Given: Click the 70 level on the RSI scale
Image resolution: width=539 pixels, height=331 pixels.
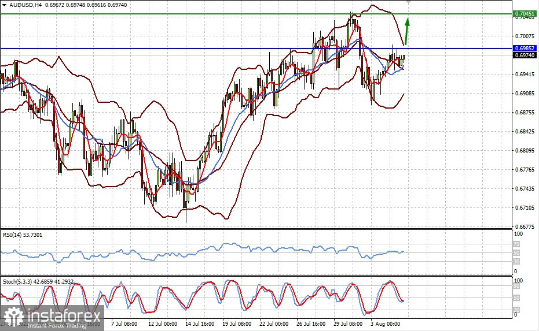Looking at the screenshot, I should pyautogui.click(x=516, y=244).
